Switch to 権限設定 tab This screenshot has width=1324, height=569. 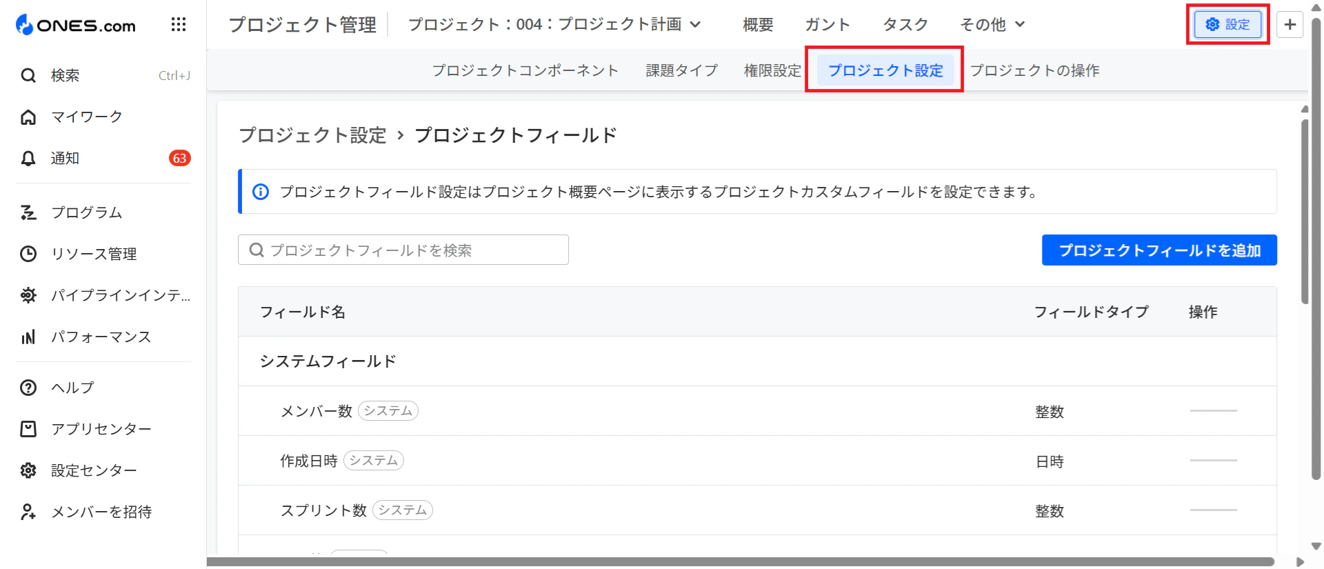[772, 70]
